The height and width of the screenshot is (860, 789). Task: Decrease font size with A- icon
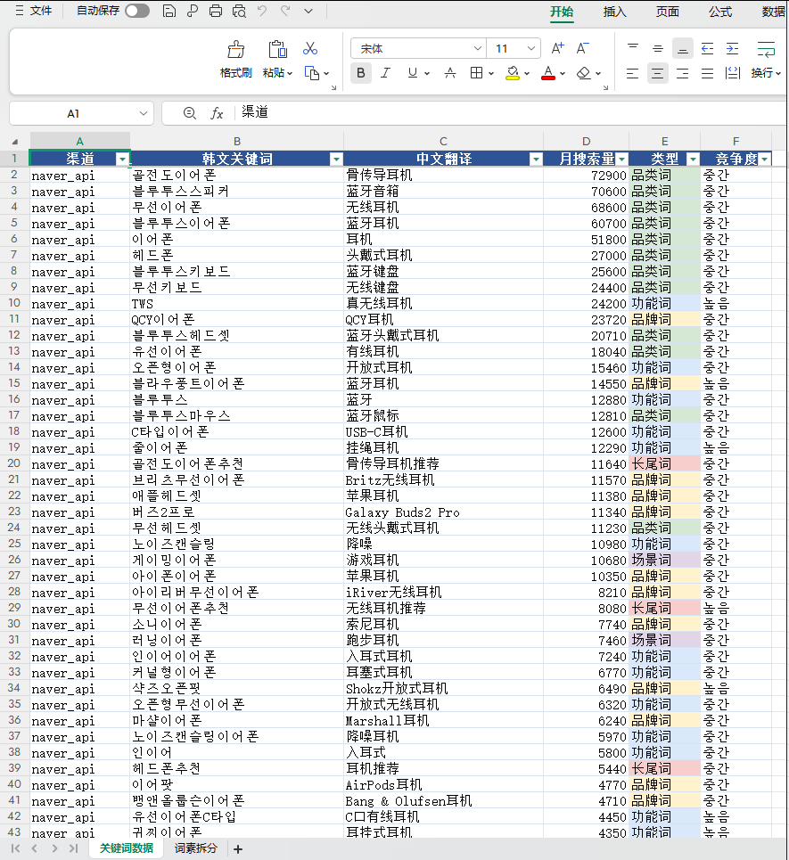click(583, 48)
